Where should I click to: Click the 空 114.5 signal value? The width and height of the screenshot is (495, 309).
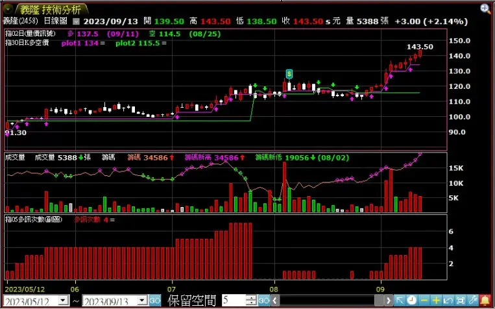(165, 34)
